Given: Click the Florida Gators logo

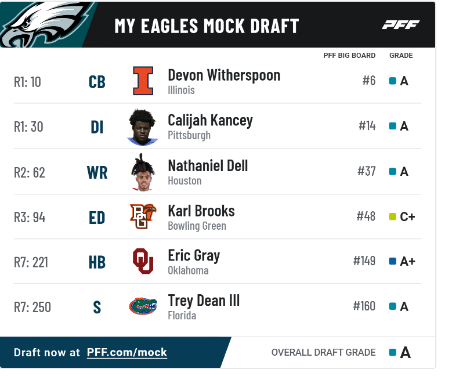Looking at the screenshot, I should pos(143,306).
